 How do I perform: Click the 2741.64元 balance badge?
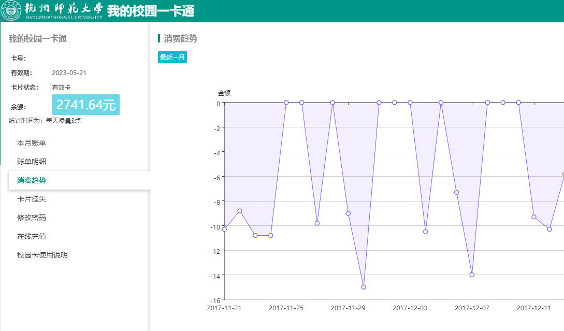(x=86, y=105)
